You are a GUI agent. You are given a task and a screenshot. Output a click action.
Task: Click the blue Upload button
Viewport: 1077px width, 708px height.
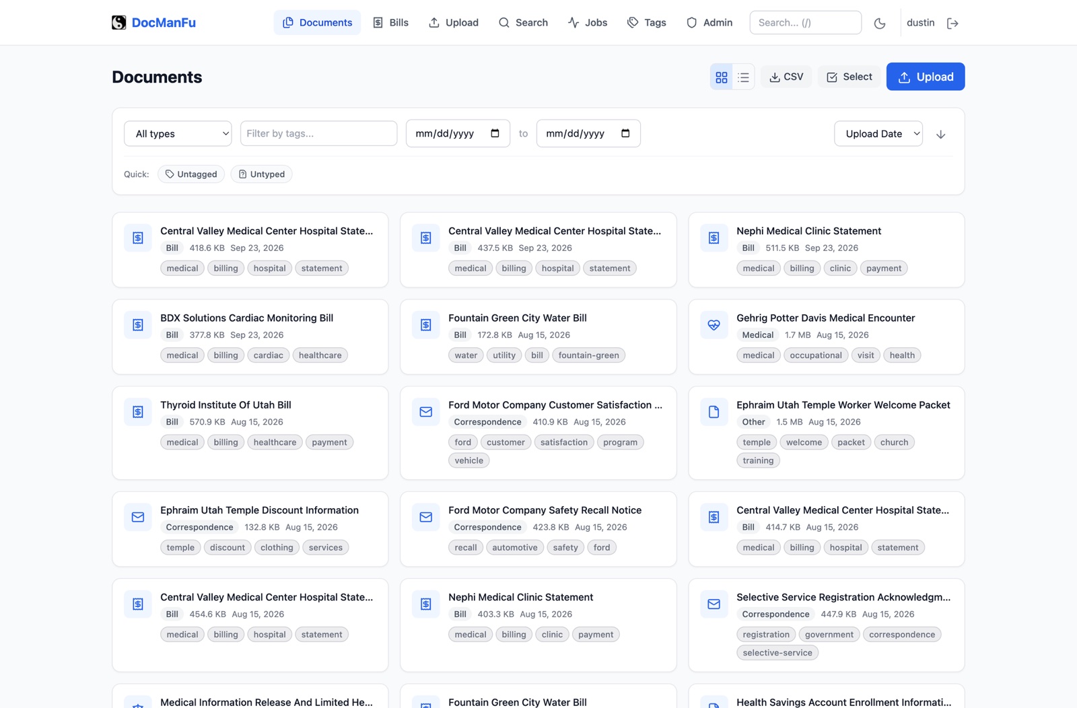point(926,77)
